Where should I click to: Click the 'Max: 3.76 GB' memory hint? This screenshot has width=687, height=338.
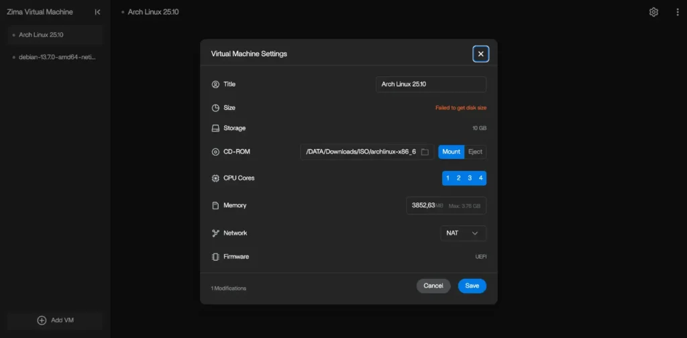464,206
